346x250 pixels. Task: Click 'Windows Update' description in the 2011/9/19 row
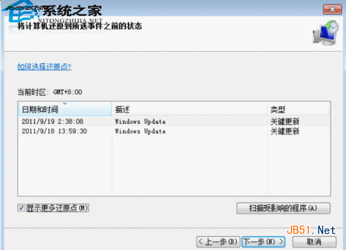(x=140, y=121)
